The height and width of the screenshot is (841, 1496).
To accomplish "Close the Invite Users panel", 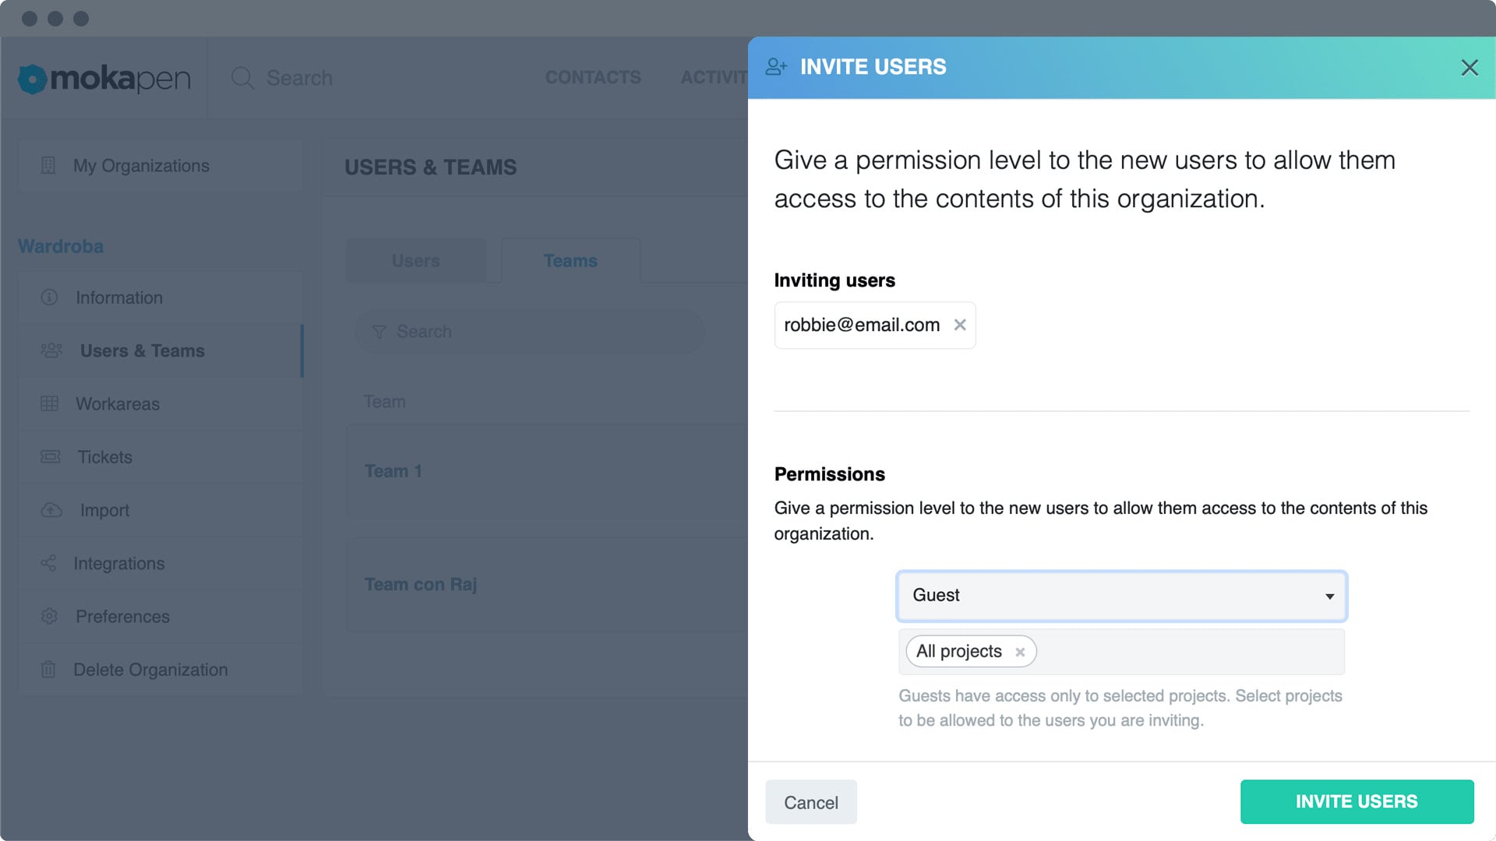I will pyautogui.click(x=1470, y=68).
